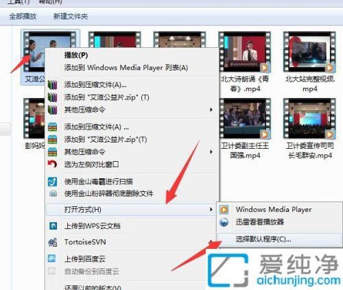Click the disabled 自动备份到百度云 entry
This screenshot has height=290, width=343.
(91, 271)
